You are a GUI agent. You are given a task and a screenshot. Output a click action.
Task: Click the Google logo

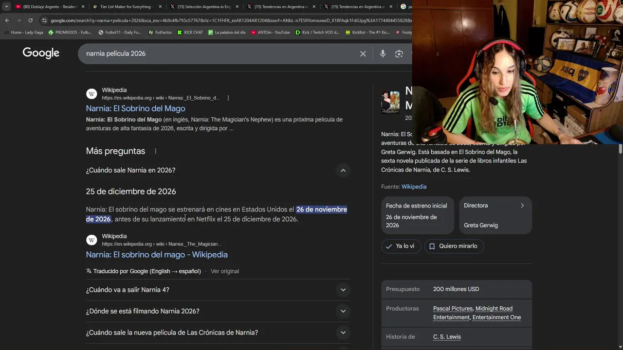pyautogui.click(x=41, y=53)
